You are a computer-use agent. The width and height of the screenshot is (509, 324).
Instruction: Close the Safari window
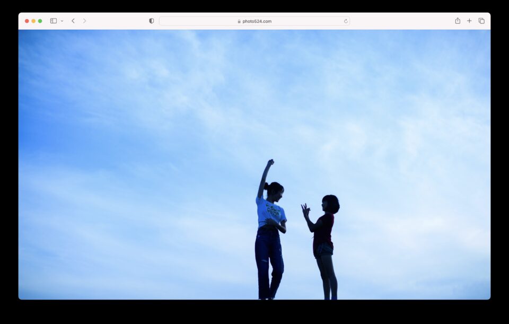(27, 21)
